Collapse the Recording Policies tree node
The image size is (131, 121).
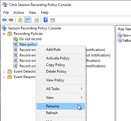[4, 34]
